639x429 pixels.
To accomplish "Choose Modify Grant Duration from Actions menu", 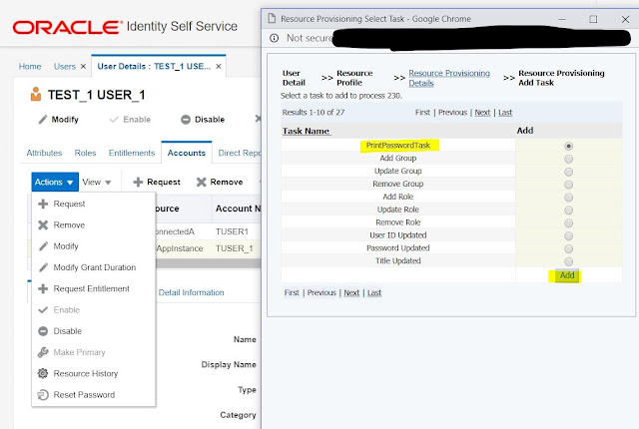I will [95, 267].
